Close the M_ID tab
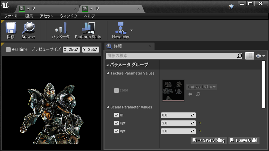The height and width of the screenshot is (151, 269). click(x=75, y=9)
